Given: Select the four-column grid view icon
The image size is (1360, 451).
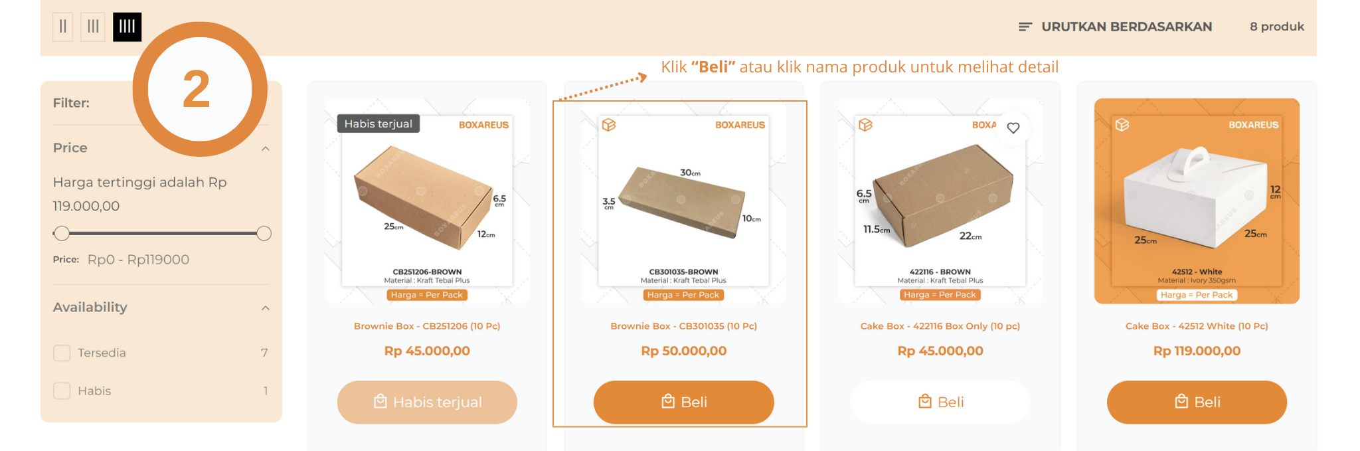Looking at the screenshot, I should click(x=127, y=27).
